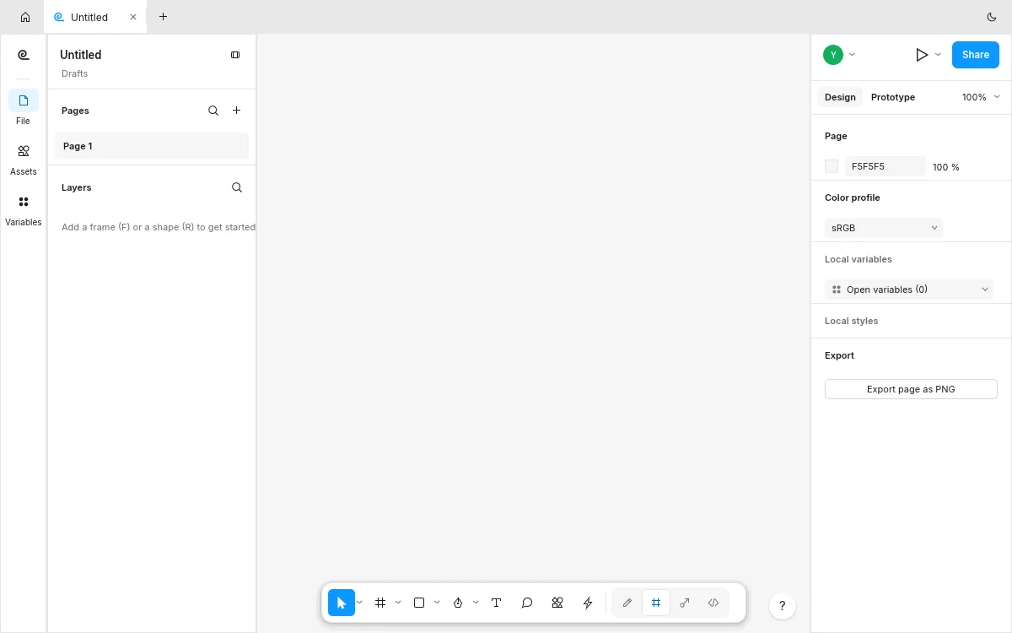Search layers with magnifier icon
The image size is (1012, 633).
point(237,187)
